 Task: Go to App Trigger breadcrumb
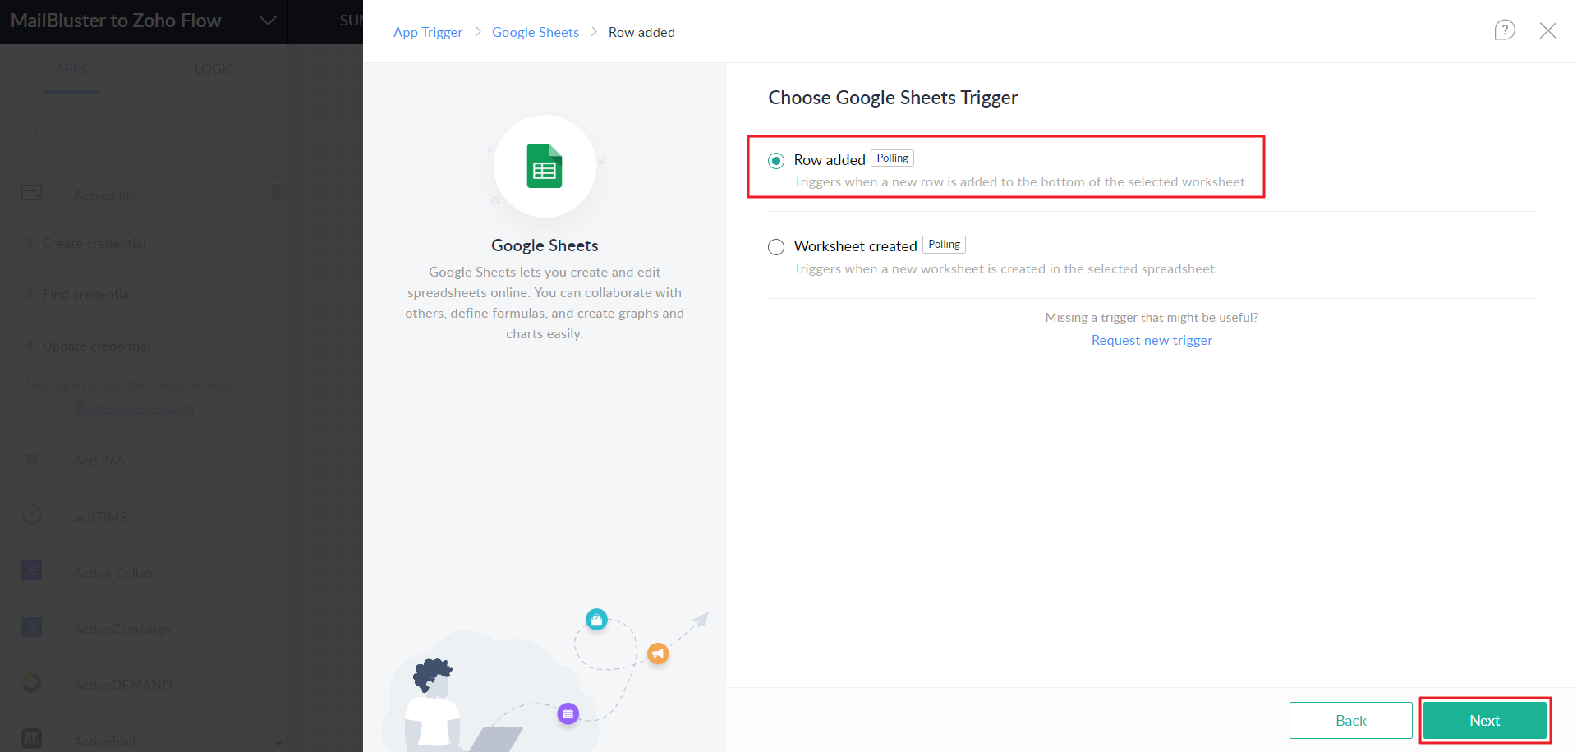pyautogui.click(x=428, y=32)
